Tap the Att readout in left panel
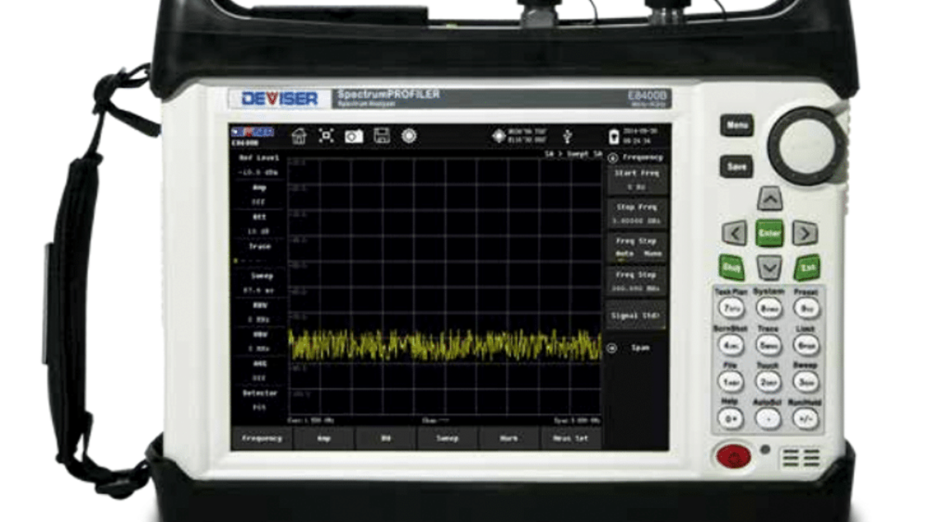Image resolution: width=929 pixels, height=522 pixels. pyautogui.click(x=259, y=223)
